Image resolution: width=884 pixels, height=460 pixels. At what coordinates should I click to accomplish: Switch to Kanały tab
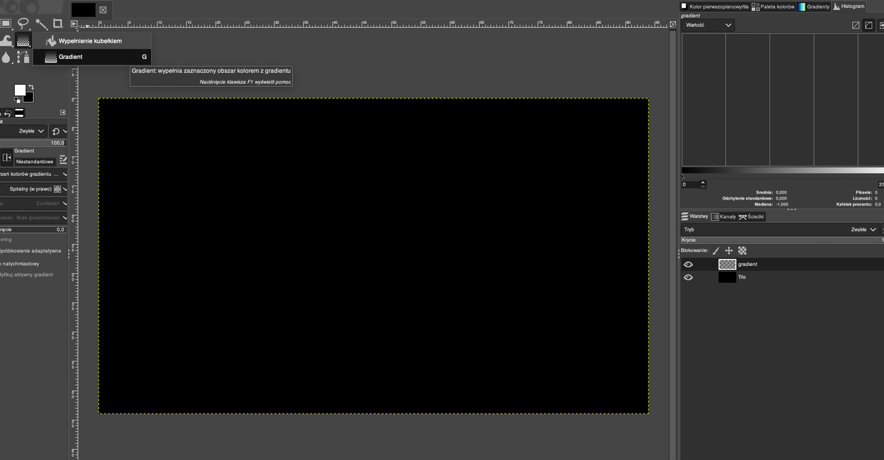click(724, 217)
